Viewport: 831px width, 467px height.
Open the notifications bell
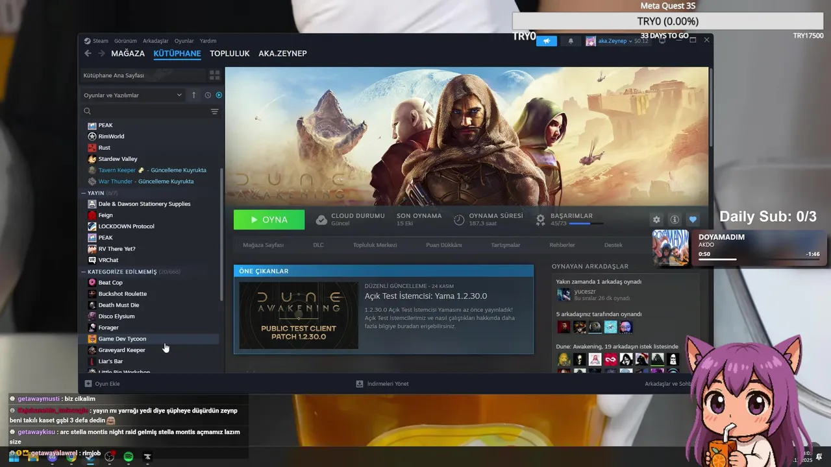571,41
